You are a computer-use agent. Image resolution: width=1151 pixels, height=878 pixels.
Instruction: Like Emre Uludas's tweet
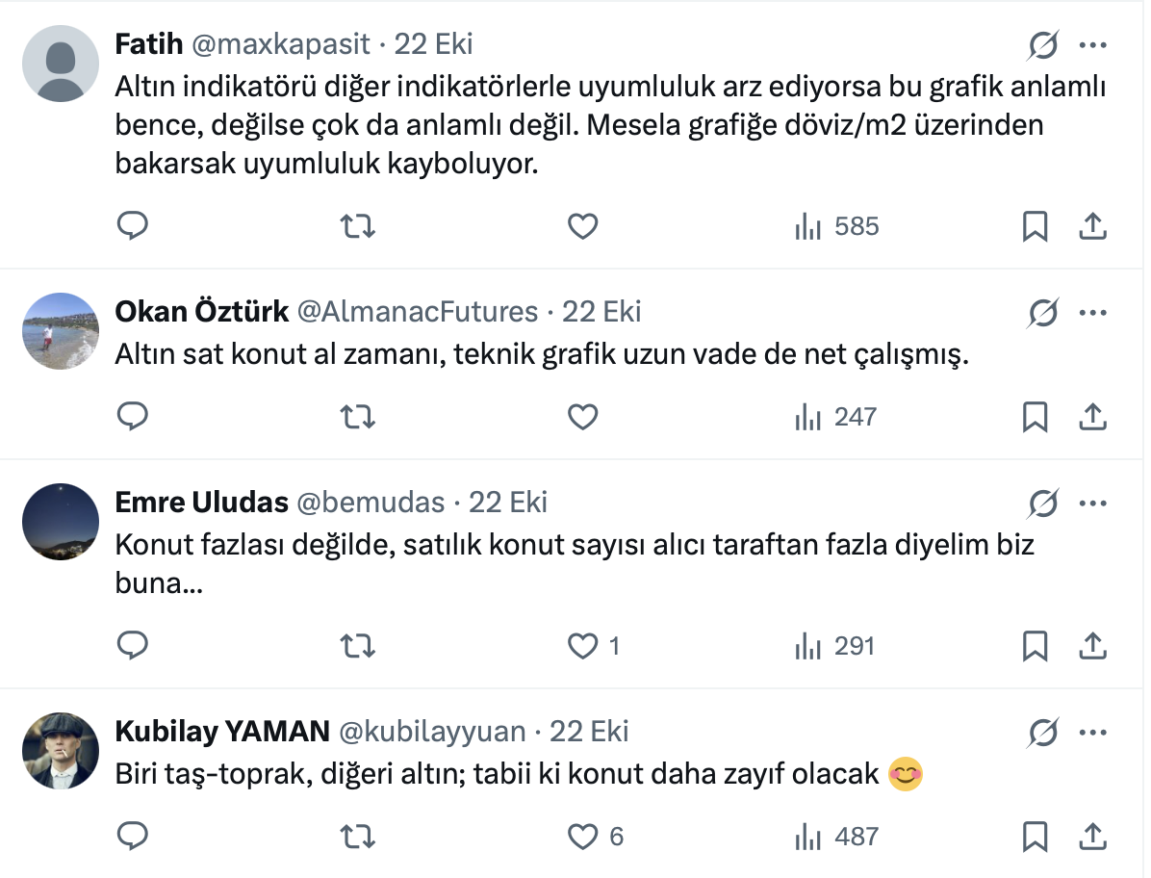click(x=583, y=646)
